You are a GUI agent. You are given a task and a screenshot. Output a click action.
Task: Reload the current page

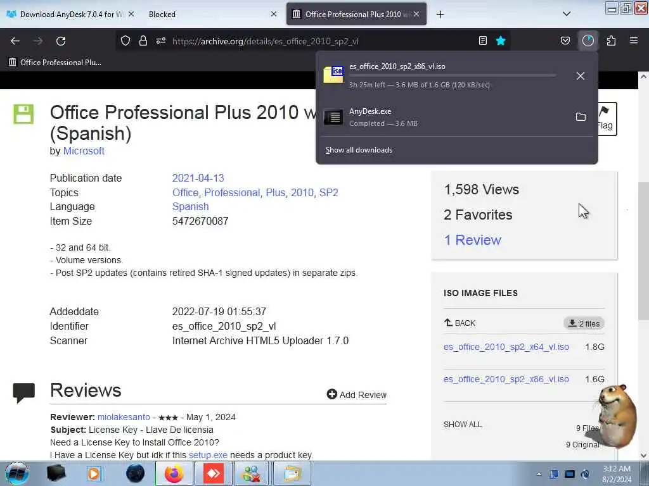61,41
